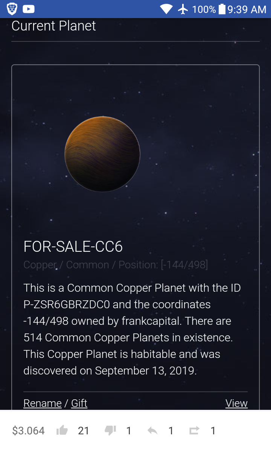Tap the YouTube notification icon

point(29,9)
